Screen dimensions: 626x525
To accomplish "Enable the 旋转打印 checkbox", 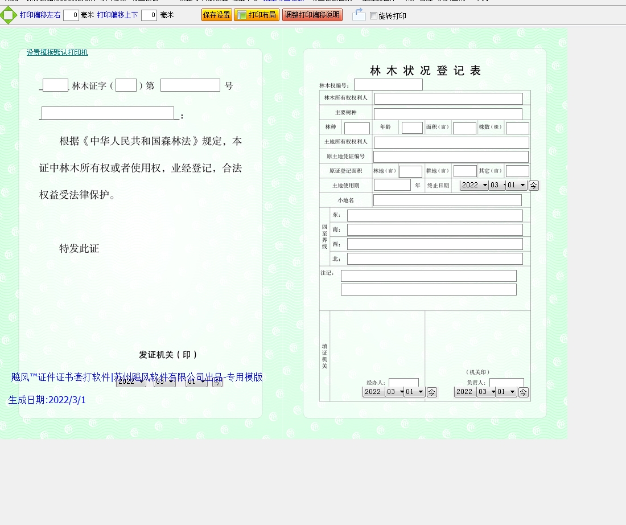I will (x=373, y=16).
